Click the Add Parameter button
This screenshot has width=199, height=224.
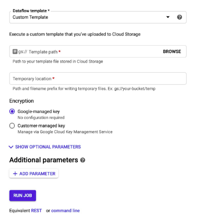pyautogui.click(x=34, y=174)
